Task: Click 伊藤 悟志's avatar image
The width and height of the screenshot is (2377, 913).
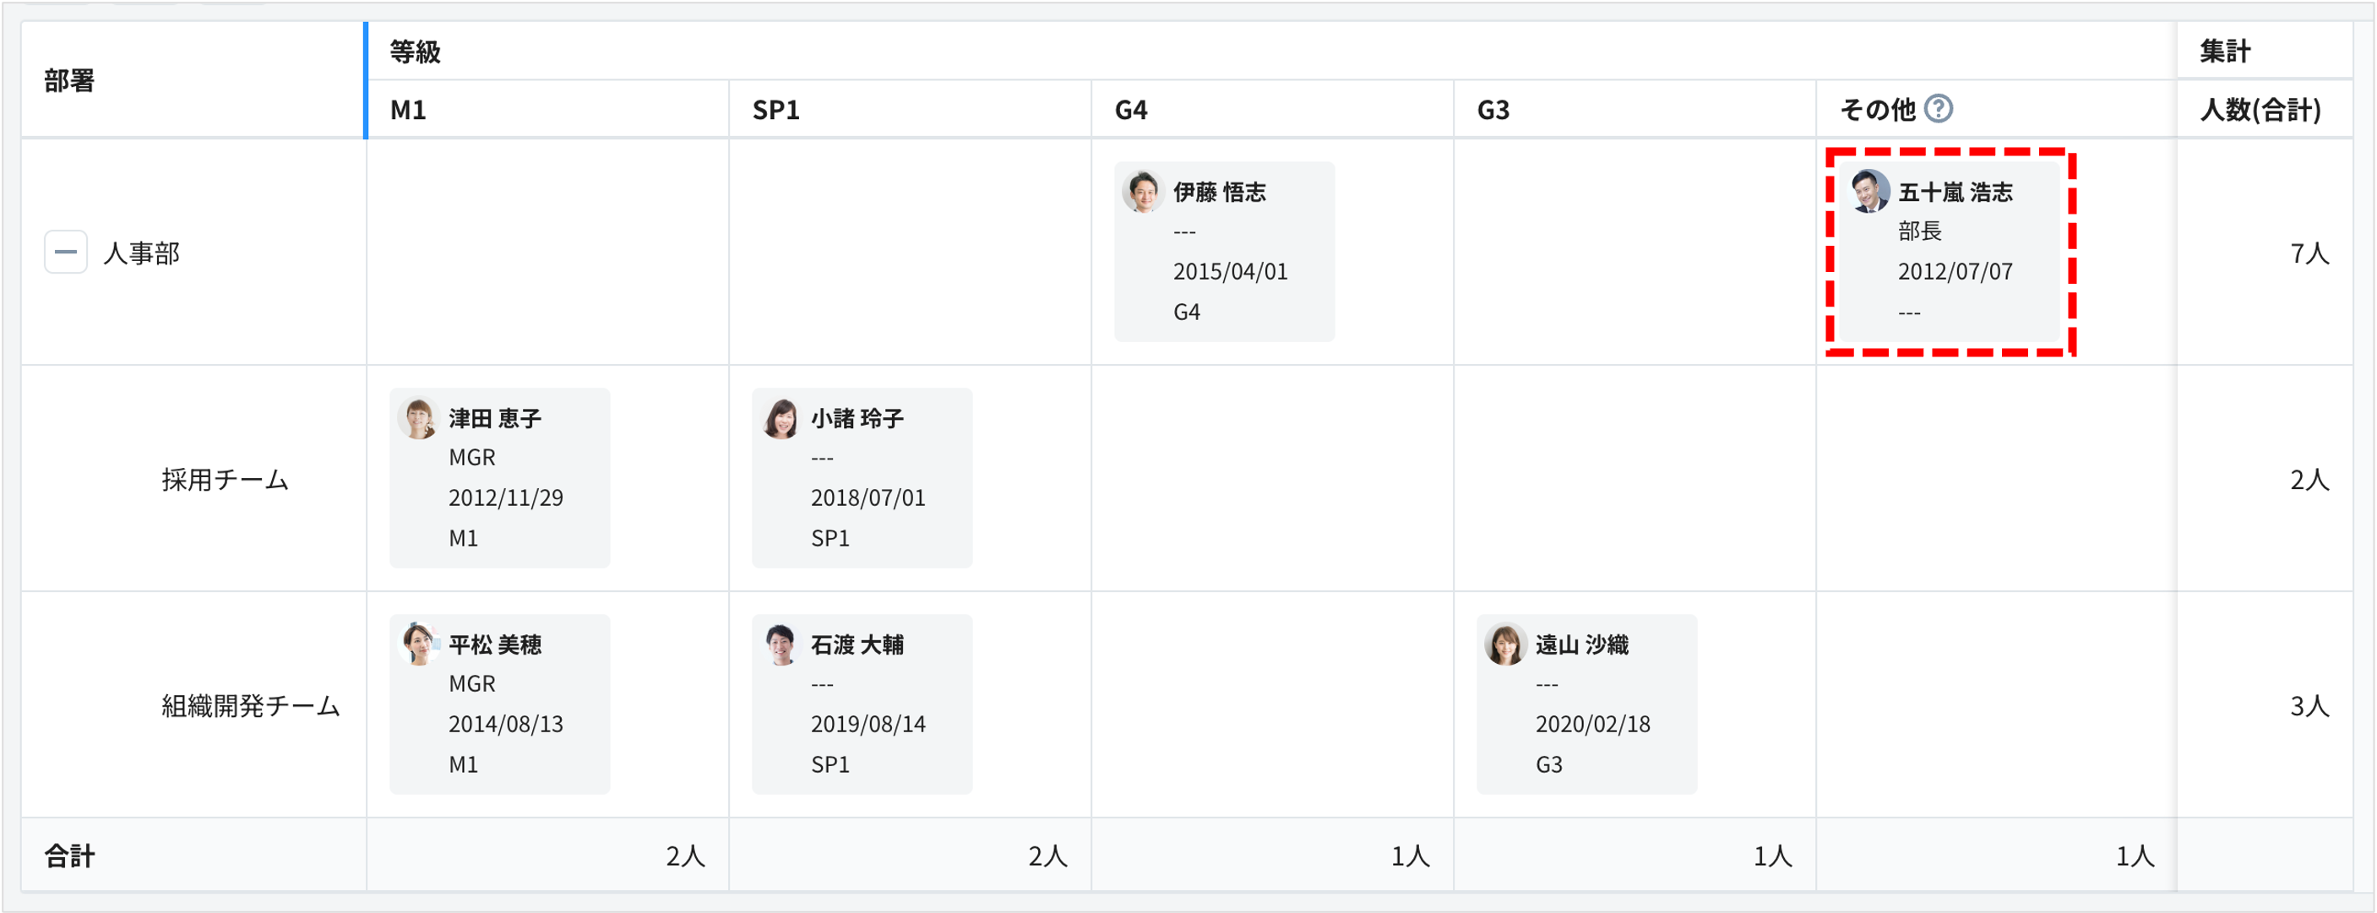Action: (1143, 193)
